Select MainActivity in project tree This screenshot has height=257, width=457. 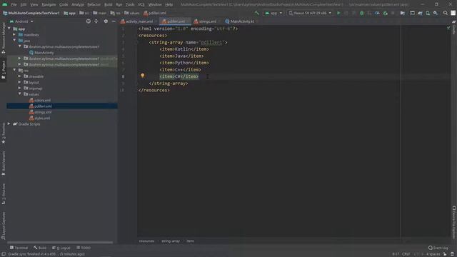(x=44, y=52)
